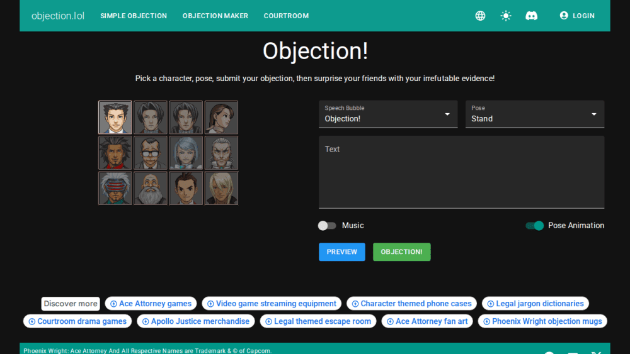Screen dimensions: 630x354
Task: Click the Discover more label
Action: 71,304
